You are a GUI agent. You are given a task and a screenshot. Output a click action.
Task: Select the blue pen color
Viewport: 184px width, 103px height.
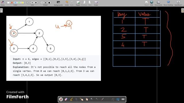tap(15, 3)
